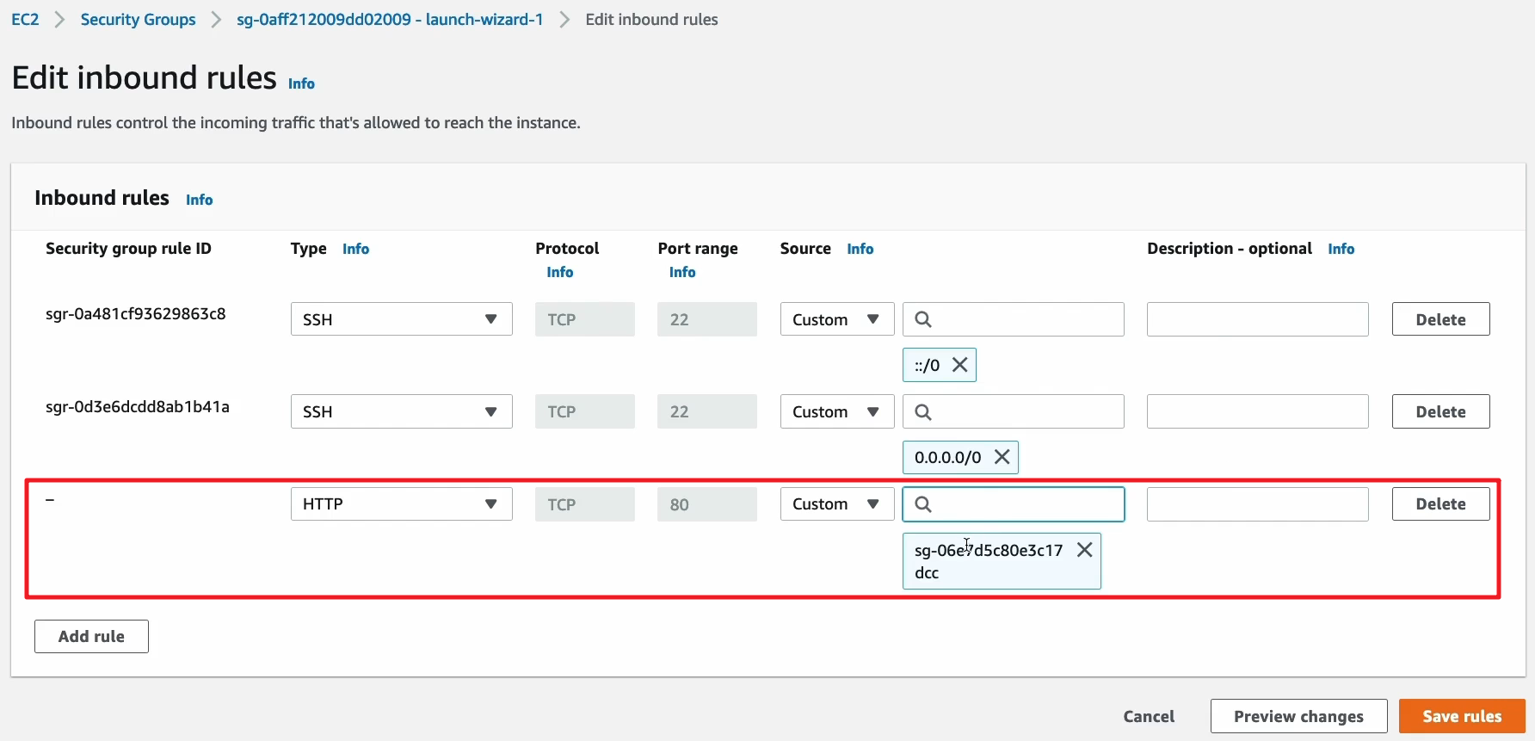Delete the HTTP port 80 rule
Image resolution: width=1535 pixels, height=741 pixels.
[1440, 504]
